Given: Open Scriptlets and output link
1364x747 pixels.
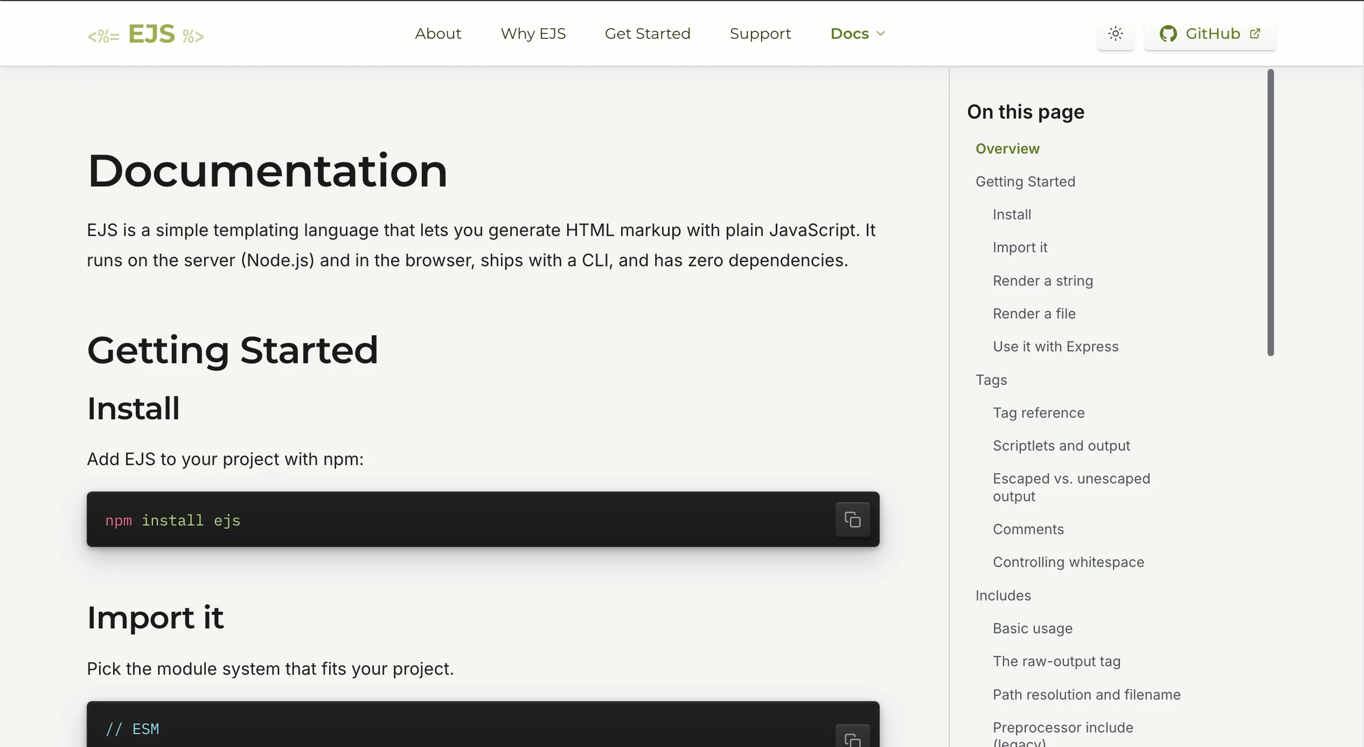Looking at the screenshot, I should (x=1061, y=446).
